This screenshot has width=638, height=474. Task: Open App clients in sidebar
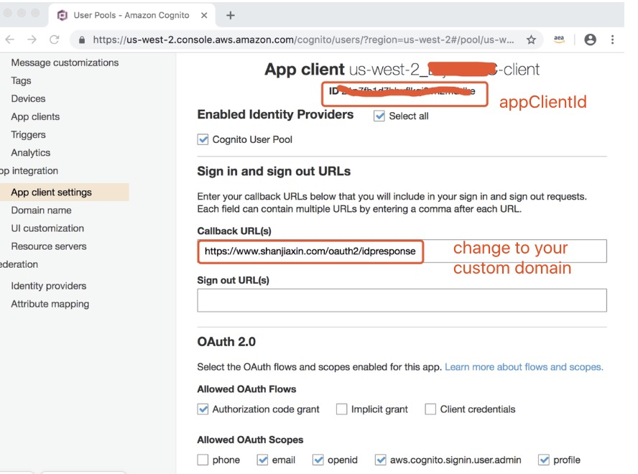coord(35,117)
